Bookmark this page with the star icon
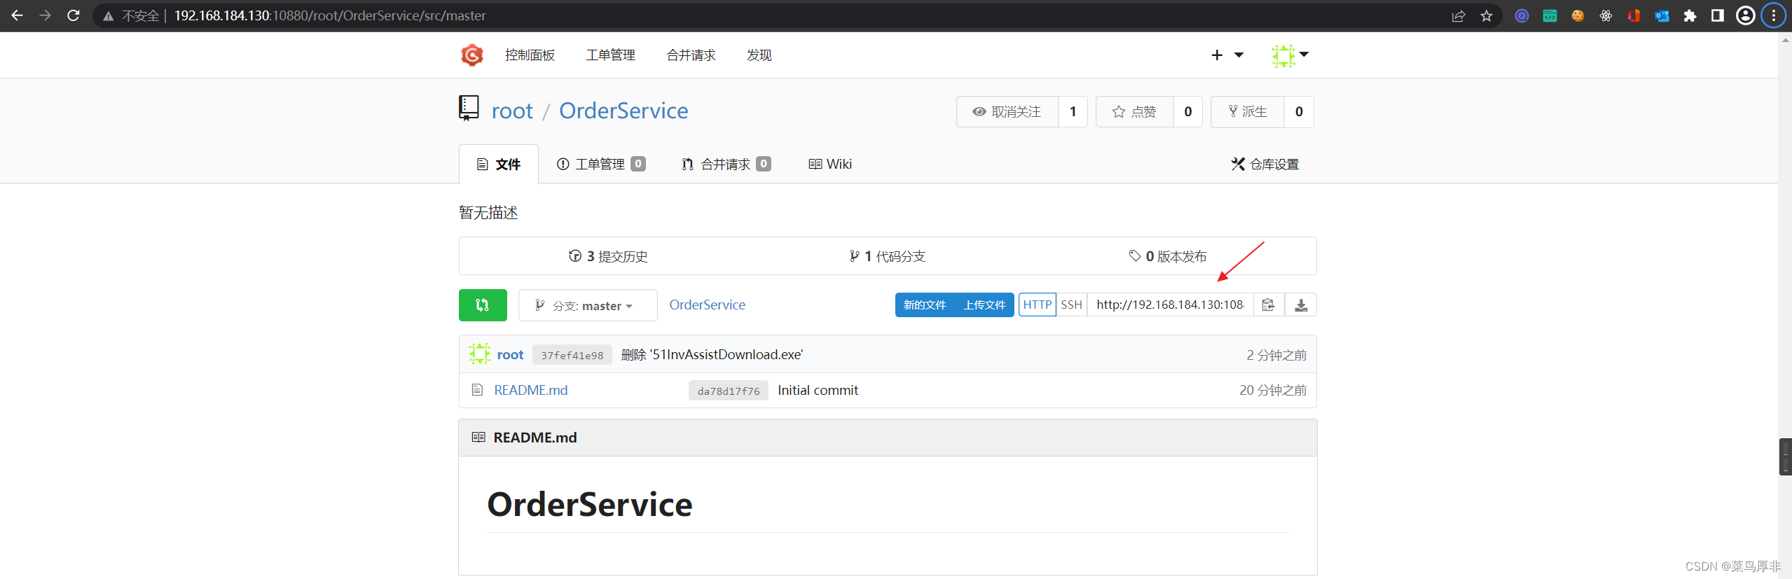 click(x=1487, y=15)
